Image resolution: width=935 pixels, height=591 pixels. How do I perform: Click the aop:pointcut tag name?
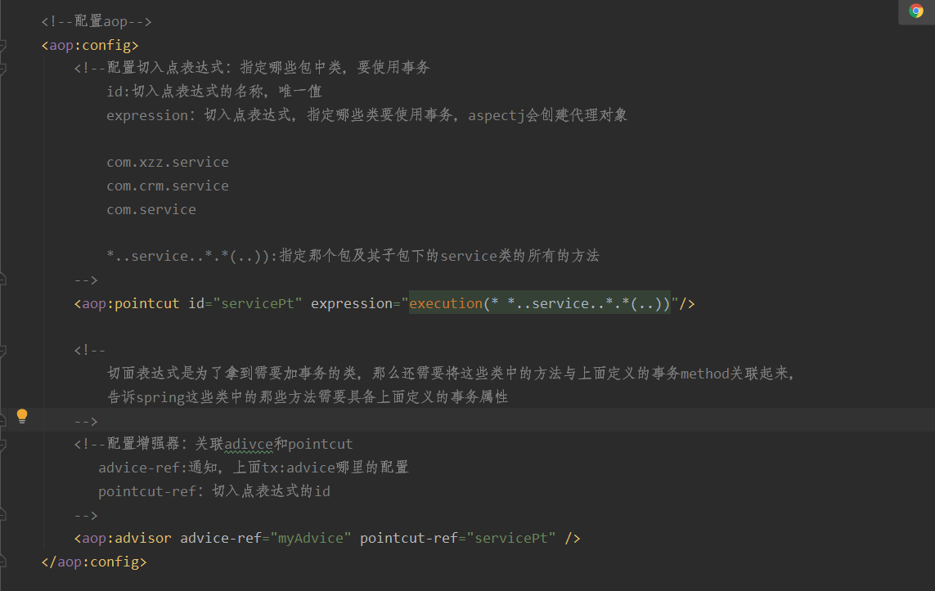pos(131,303)
